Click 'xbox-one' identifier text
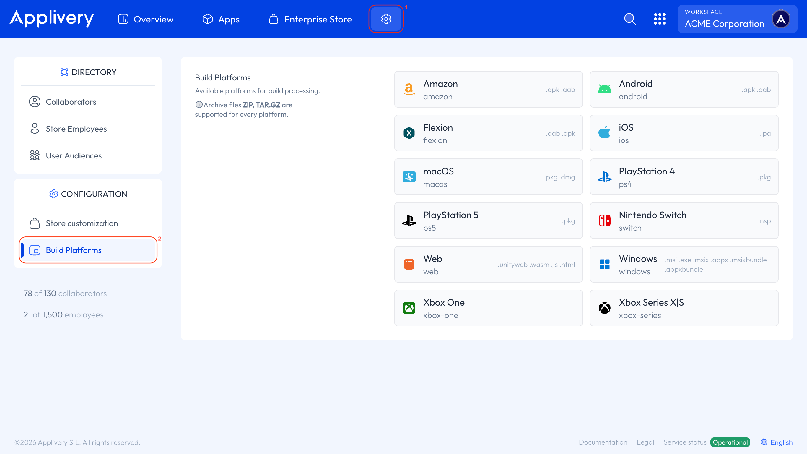The image size is (807, 454). point(440,315)
